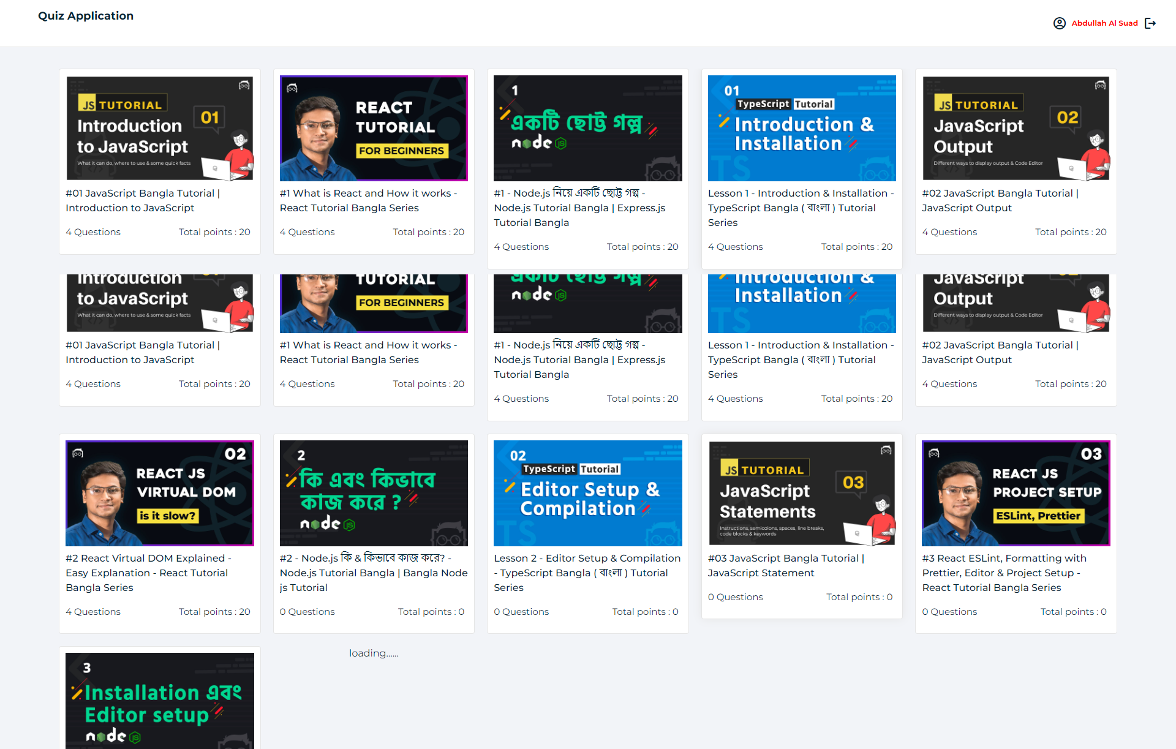Open the React JS Virtual DOM thumbnail
Screen dimensions: 1176x749
pyautogui.click(x=159, y=493)
